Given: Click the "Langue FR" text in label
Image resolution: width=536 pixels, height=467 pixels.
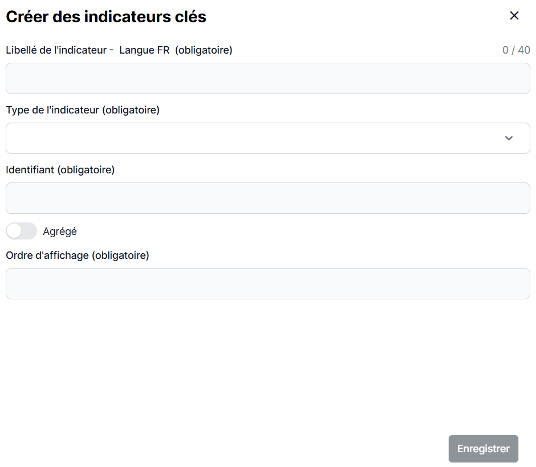Looking at the screenshot, I should [x=145, y=50].
